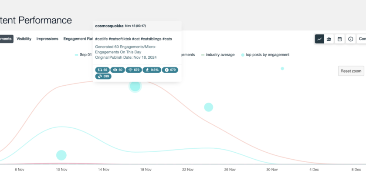Screen dimensions: 366x174
Task: Click the 679 reach signal badge
Action: (134, 70)
